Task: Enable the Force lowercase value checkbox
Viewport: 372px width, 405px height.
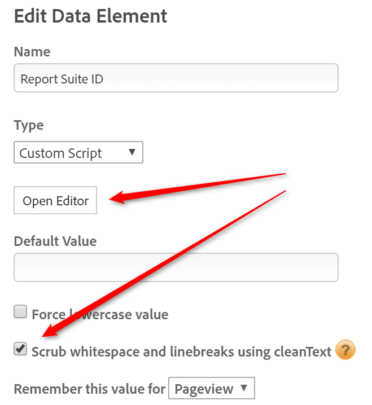Action: (20, 312)
